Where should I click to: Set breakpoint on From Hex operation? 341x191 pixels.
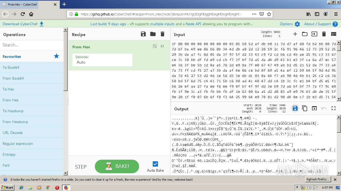click(162, 46)
